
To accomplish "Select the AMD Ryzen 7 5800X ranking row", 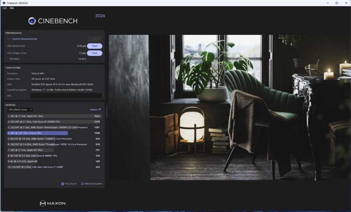I will pyautogui.click(x=55, y=139).
